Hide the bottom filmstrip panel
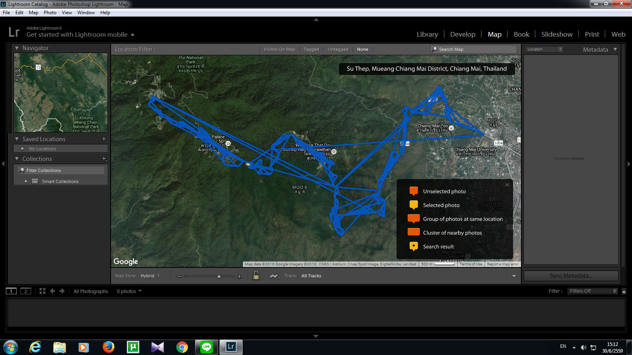This screenshot has height=355, width=632. 316,336
